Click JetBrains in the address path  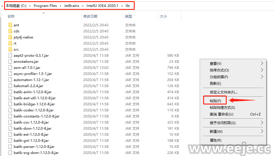tap(72, 5)
